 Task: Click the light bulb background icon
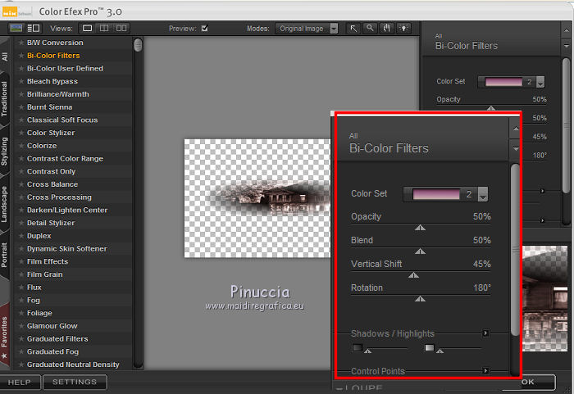coord(403,28)
